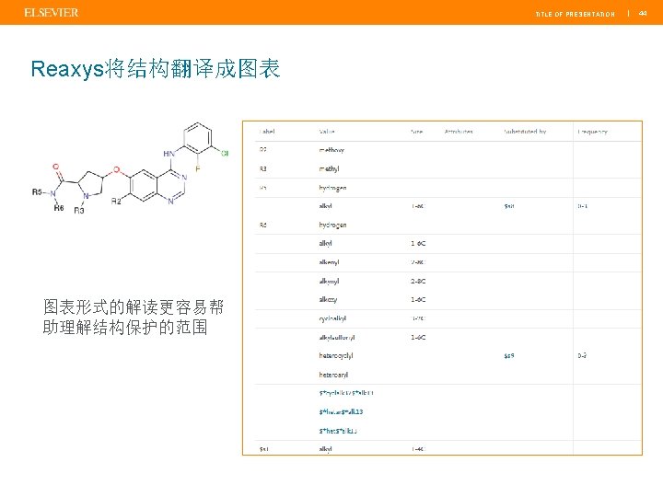Select the heteroaryl value cell

tap(333, 375)
